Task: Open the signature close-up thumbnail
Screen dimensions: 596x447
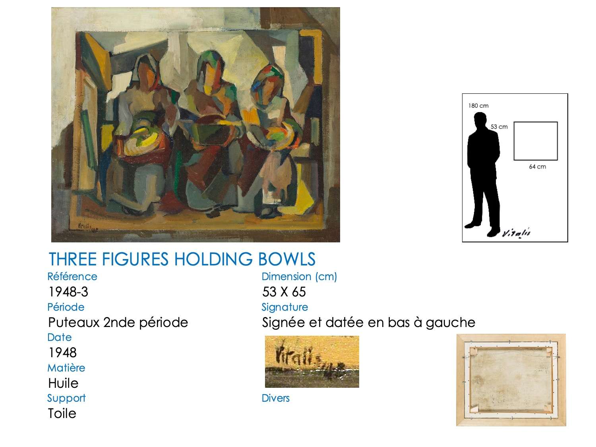Action: (312, 362)
